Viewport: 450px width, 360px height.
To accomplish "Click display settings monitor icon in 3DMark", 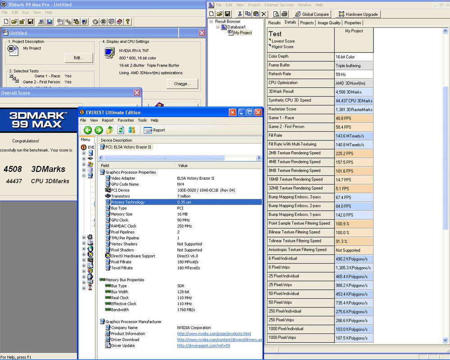I will tap(110, 53).
